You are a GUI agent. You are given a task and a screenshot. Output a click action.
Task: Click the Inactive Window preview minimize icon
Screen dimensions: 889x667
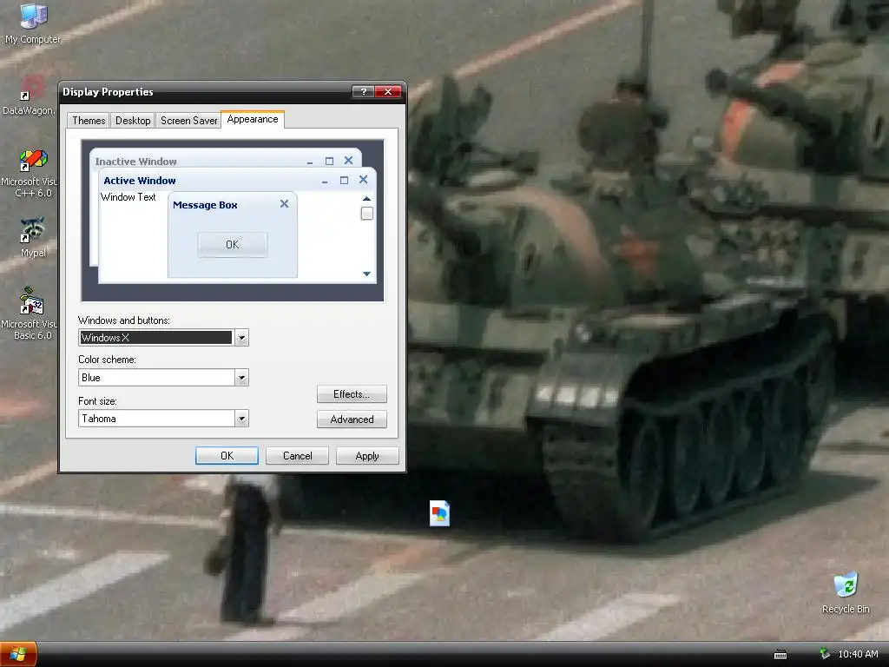[310, 162]
